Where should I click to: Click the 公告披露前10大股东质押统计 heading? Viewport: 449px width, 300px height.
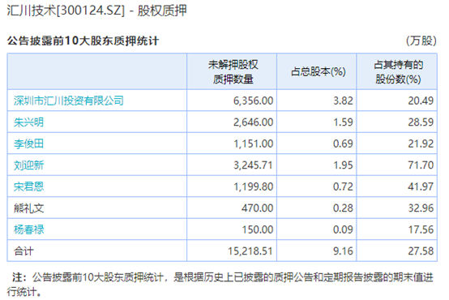[x=83, y=41]
